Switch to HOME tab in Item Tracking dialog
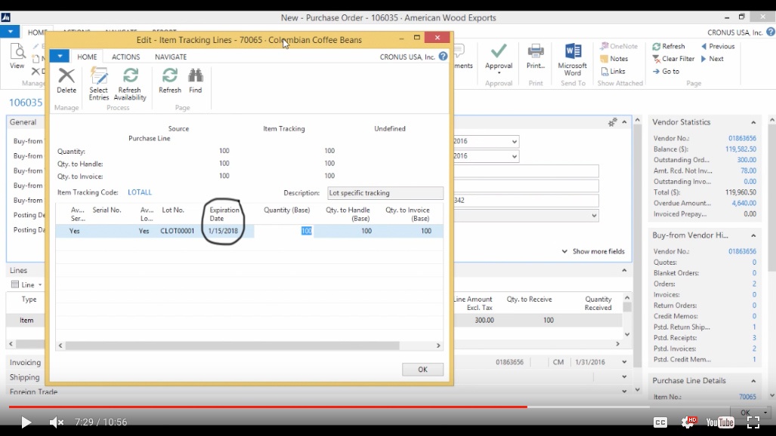 point(87,57)
